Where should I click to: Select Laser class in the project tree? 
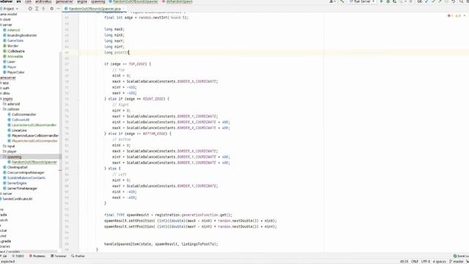pos(11,62)
